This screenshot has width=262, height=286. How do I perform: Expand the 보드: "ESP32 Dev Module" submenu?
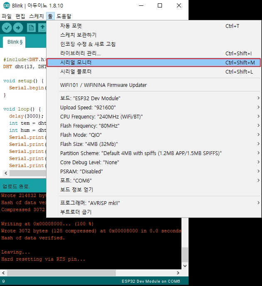[154, 98]
